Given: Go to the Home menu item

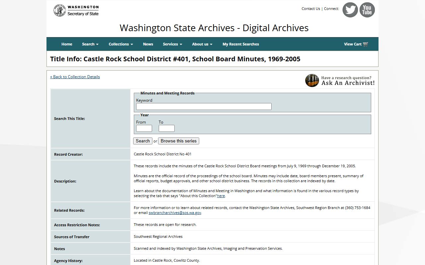Looking at the screenshot, I should coord(67,44).
